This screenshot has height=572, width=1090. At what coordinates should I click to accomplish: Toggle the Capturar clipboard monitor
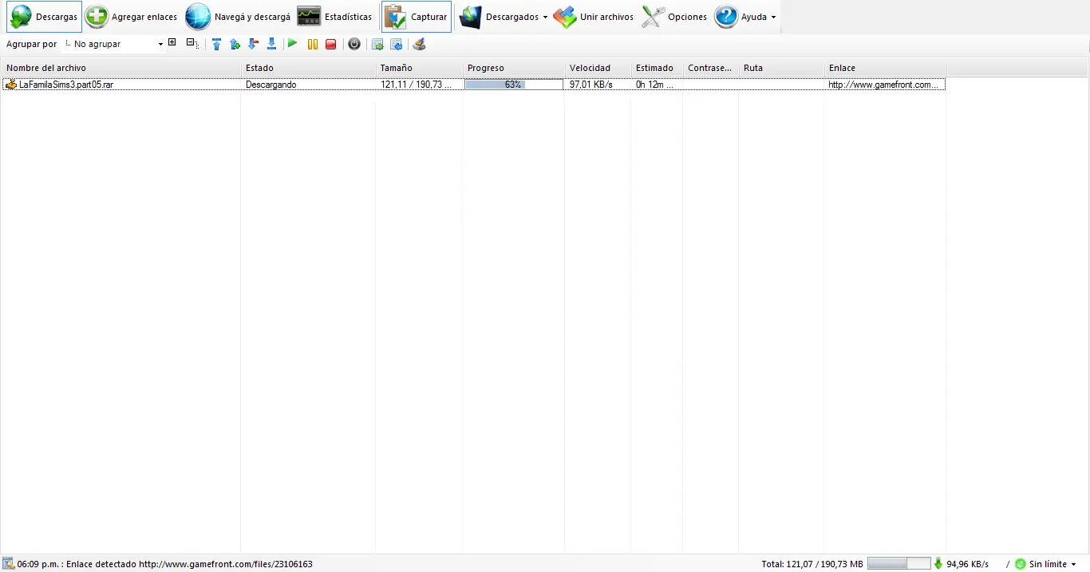coord(416,17)
